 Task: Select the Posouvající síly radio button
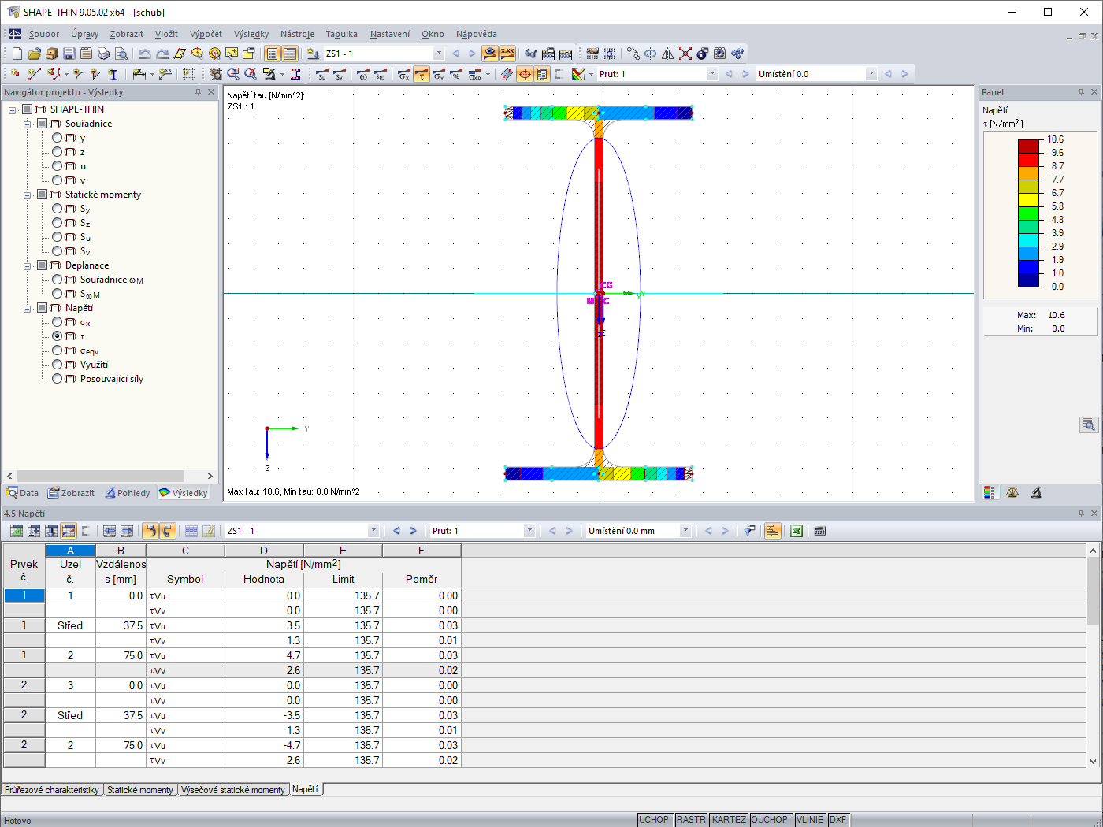(x=58, y=379)
